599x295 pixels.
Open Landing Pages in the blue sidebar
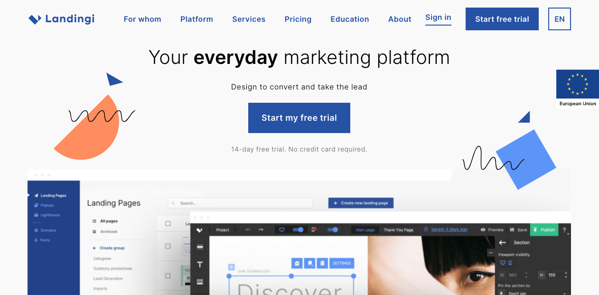coord(50,196)
